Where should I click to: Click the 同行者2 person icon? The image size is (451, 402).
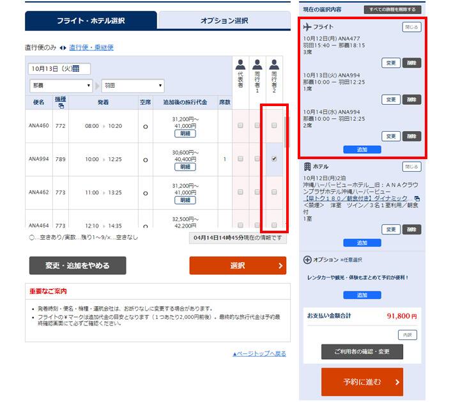[274, 65]
